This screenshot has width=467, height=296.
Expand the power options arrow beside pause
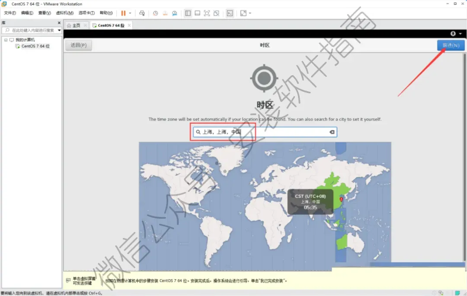point(130,13)
